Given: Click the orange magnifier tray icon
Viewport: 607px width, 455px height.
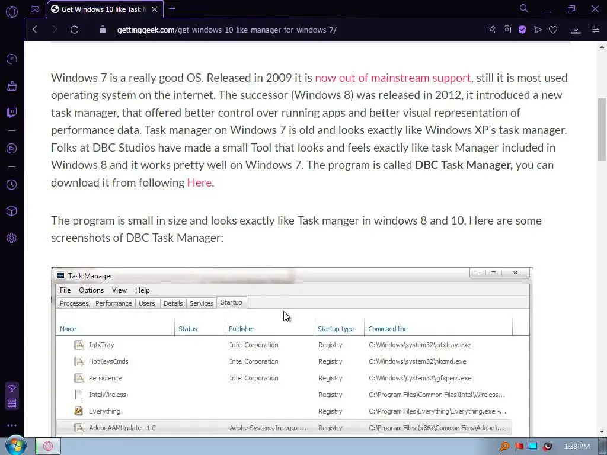Looking at the screenshot, I should coord(504,447).
